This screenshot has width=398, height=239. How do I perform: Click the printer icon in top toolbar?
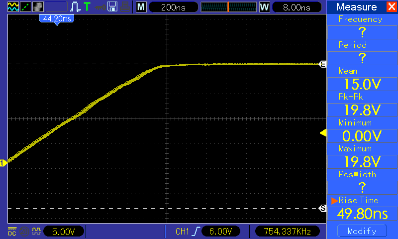click(x=125, y=7)
